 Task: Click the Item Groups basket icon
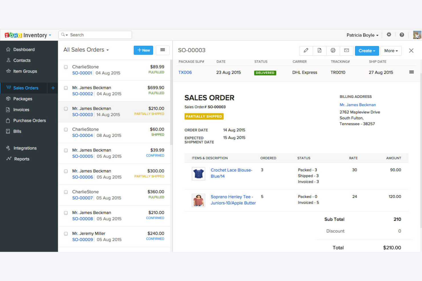coord(9,71)
